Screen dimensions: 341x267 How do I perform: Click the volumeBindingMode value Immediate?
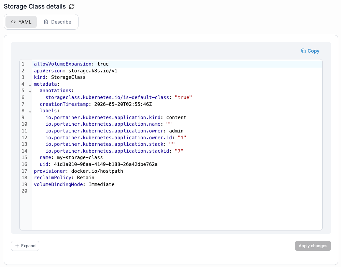click(102, 184)
